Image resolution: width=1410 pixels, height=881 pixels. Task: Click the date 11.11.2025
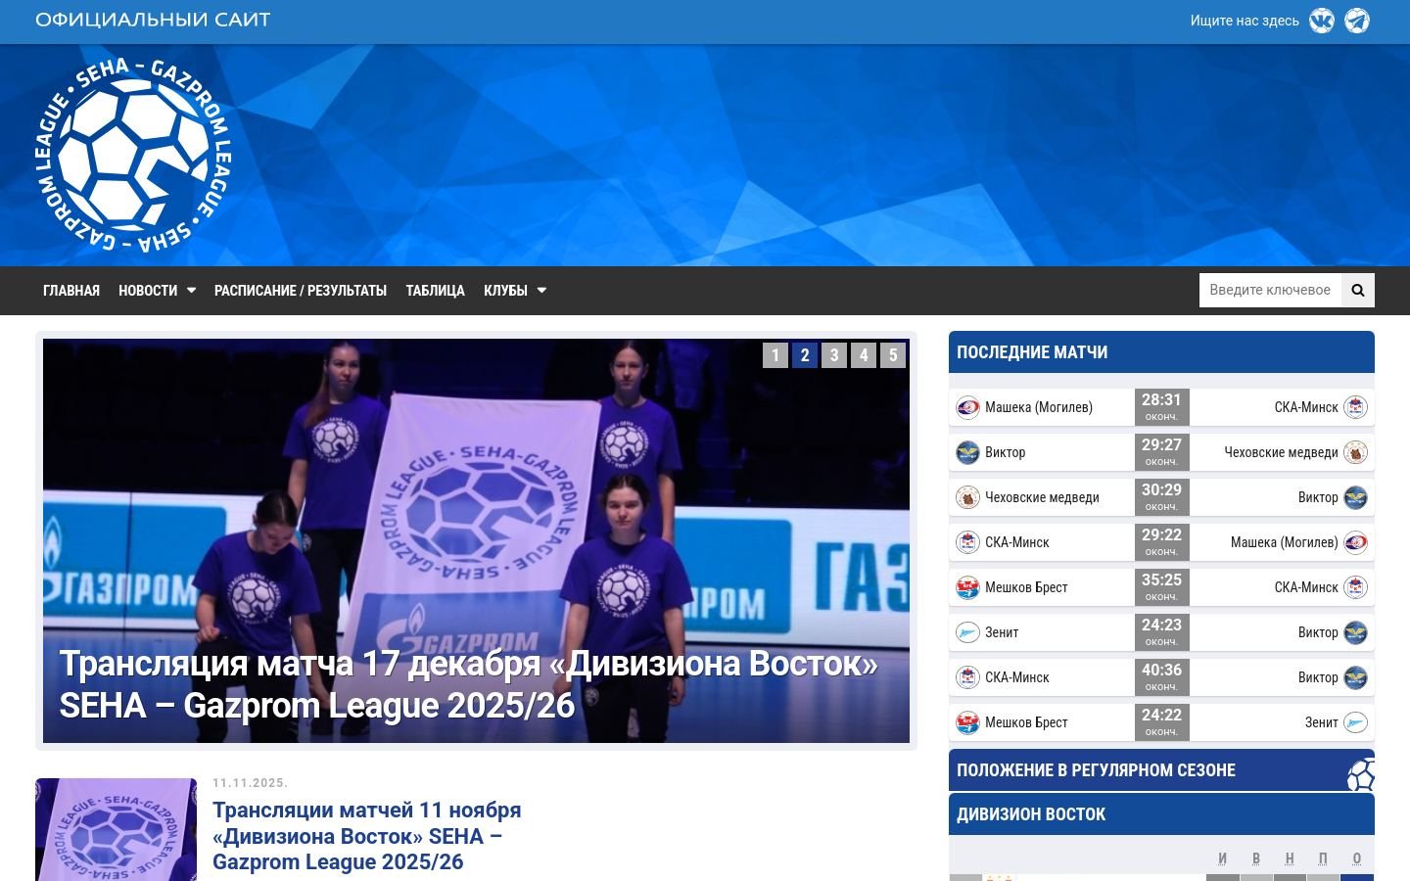[x=250, y=783]
